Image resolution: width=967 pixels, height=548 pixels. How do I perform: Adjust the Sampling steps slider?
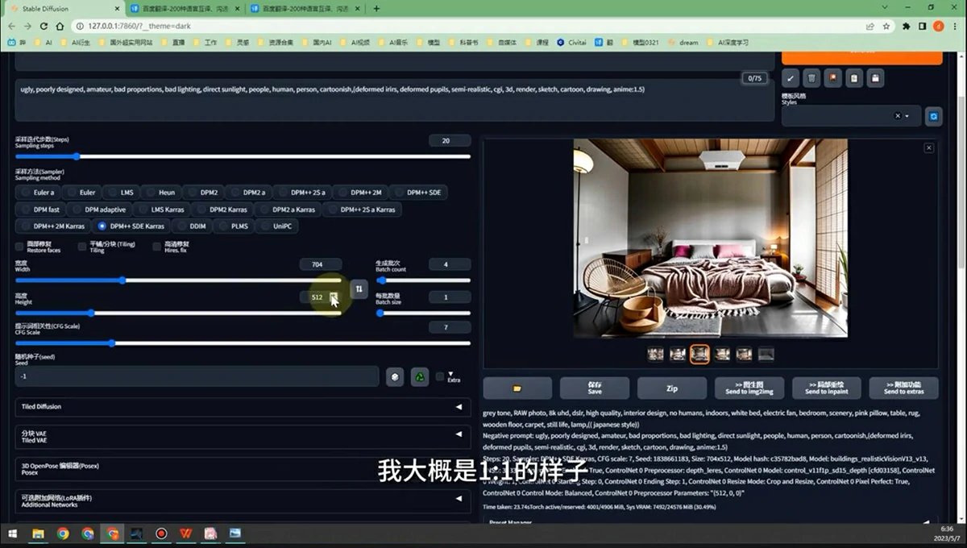pos(243,156)
